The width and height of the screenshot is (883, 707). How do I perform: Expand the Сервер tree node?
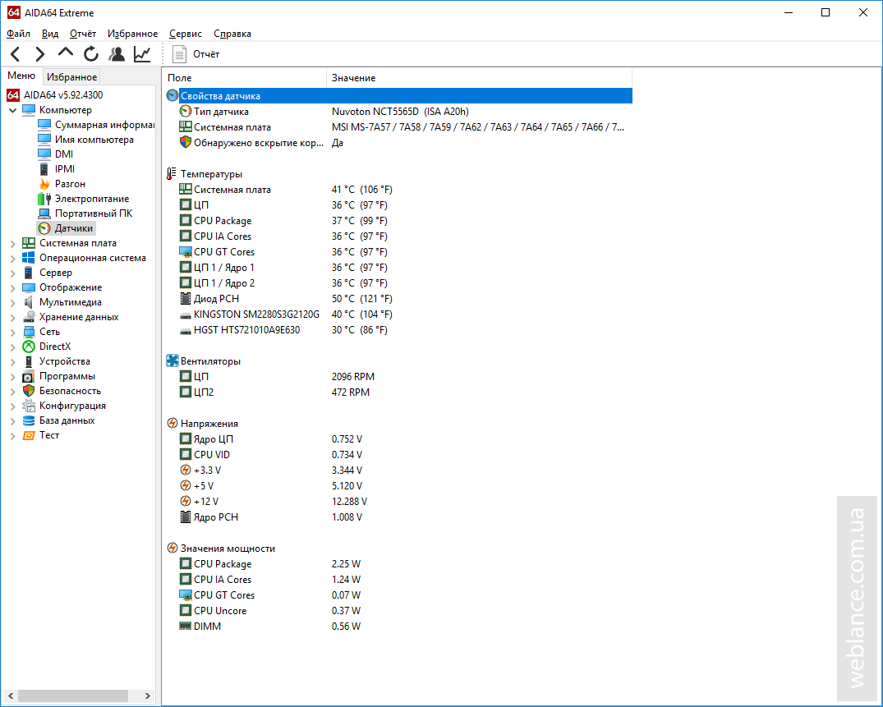[x=13, y=273]
